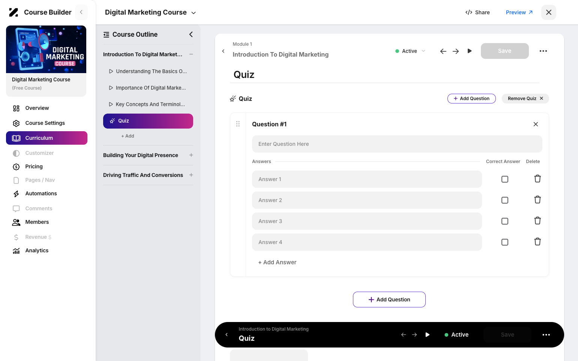
Task: Click the Digital Marketing Course thumbnail
Action: click(46, 49)
